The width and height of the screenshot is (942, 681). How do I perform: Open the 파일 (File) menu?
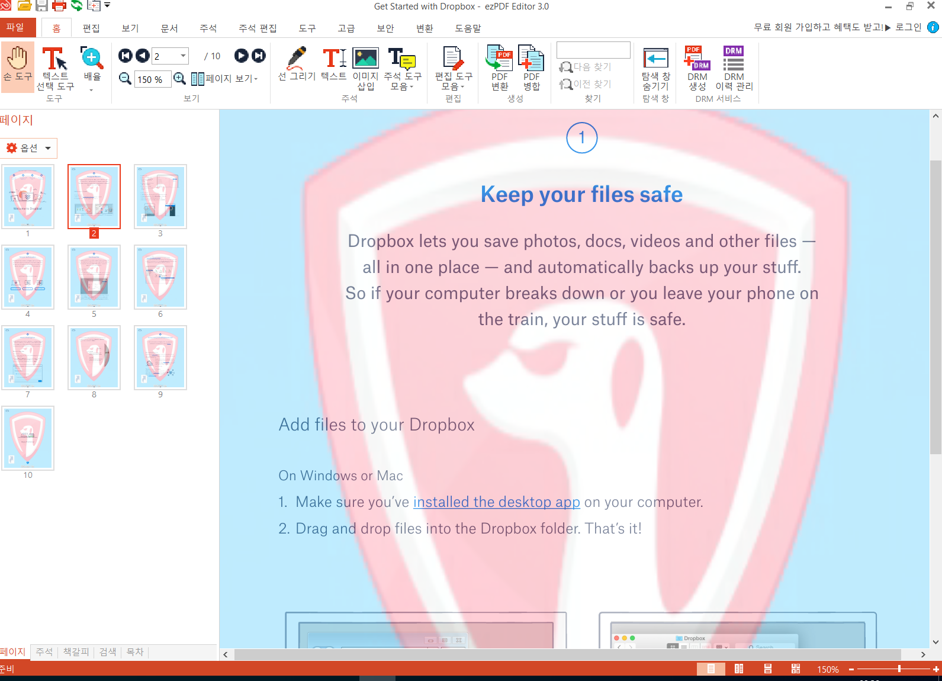point(18,27)
